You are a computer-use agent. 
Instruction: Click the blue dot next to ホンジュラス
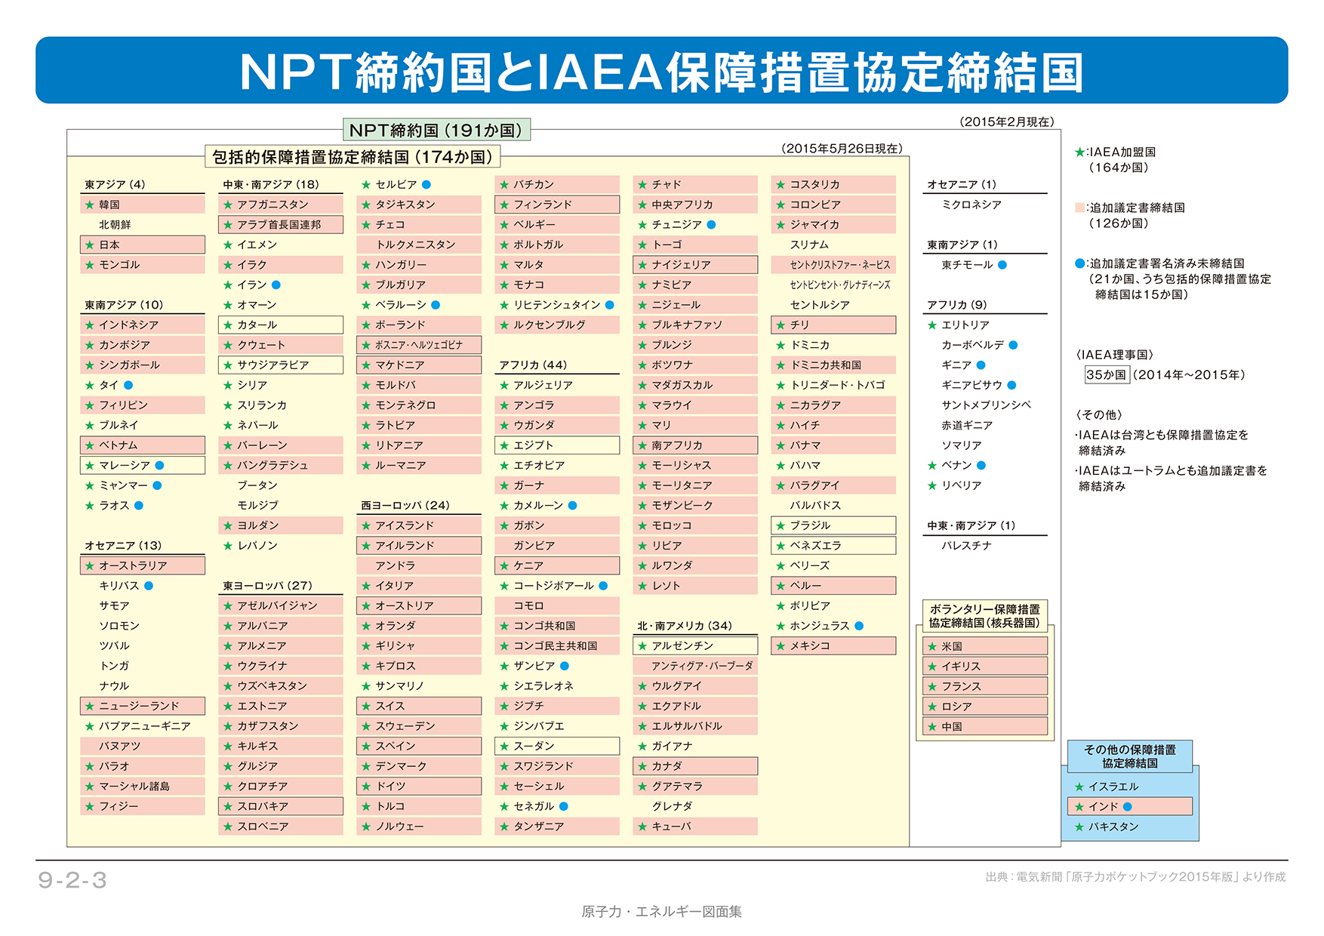click(859, 626)
